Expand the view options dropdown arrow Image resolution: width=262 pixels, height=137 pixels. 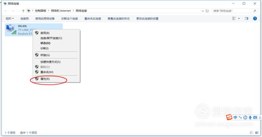click(x=239, y=18)
